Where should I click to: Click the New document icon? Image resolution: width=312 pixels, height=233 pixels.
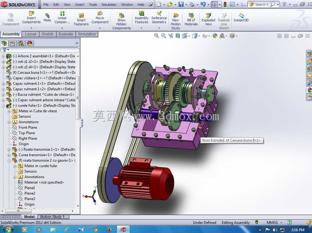click(x=159, y=4)
